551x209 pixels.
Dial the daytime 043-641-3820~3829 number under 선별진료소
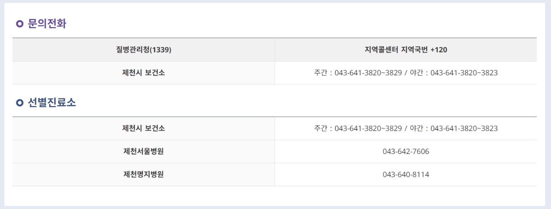click(368, 129)
